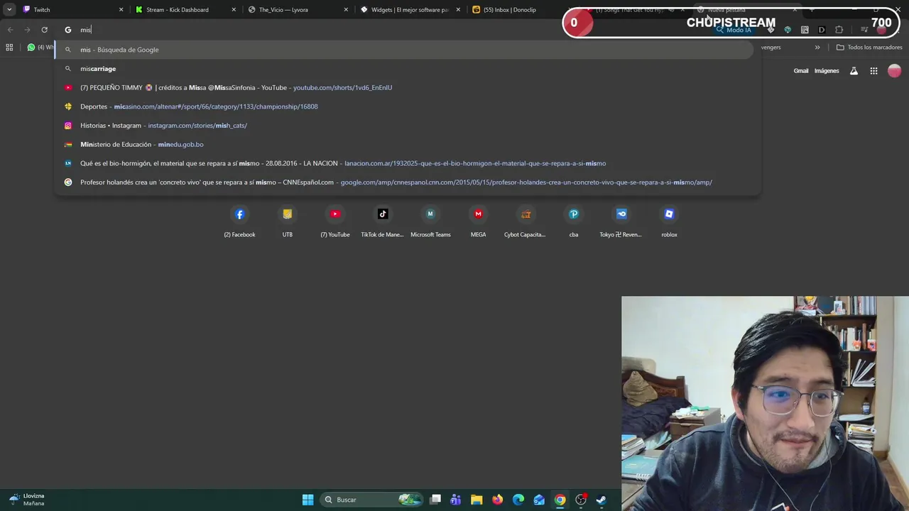Open the bookmarks bar apps grid

(x=9, y=48)
